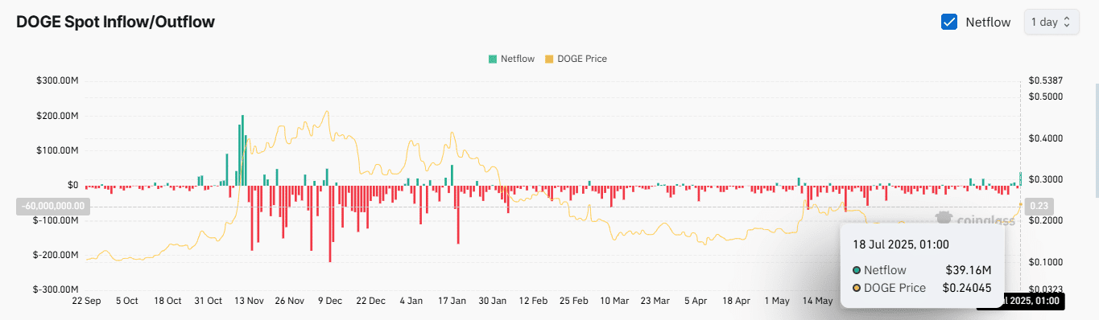
Task: Click the 9 Dec axis date label
Action: pyautogui.click(x=330, y=301)
